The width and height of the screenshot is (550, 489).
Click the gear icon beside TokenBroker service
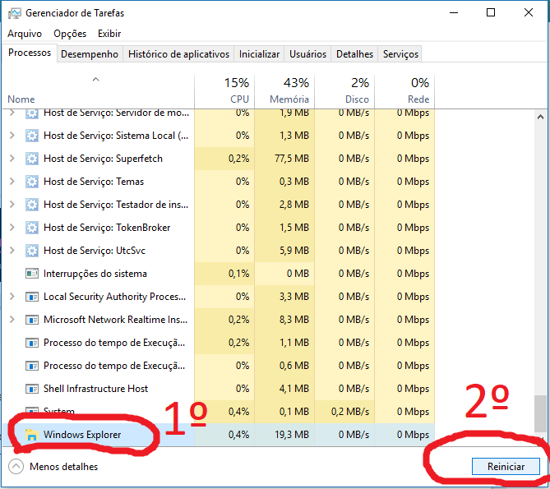click(x=32, y=228)
